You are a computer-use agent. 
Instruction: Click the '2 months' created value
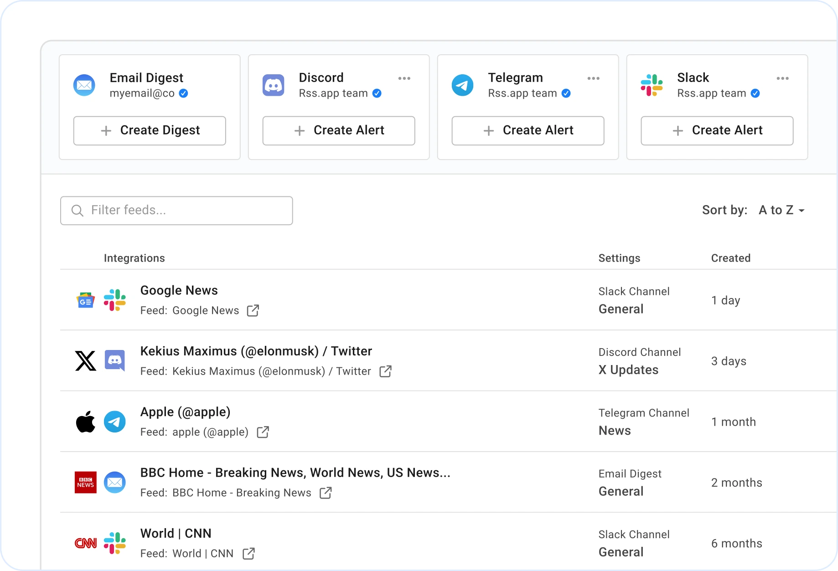point(737,483)
